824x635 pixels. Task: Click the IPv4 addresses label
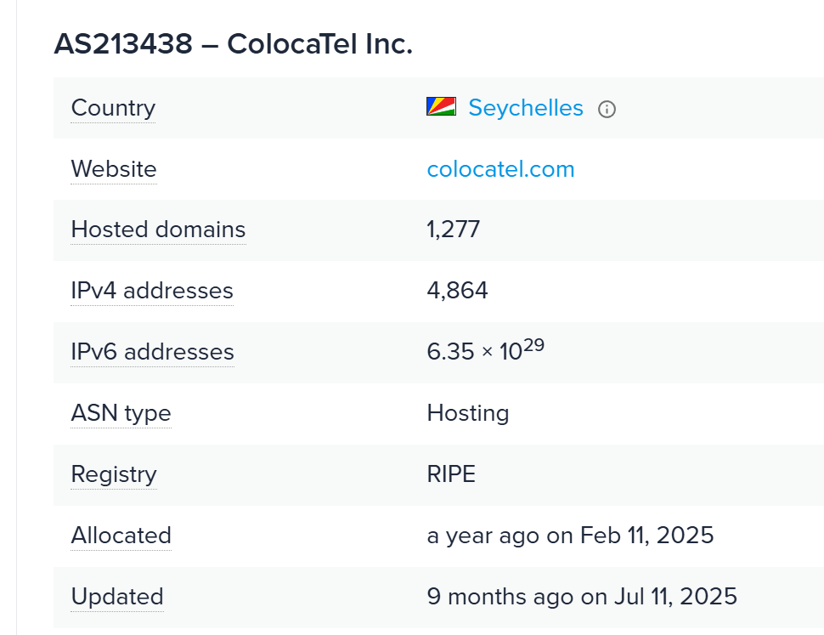(152, 291)
